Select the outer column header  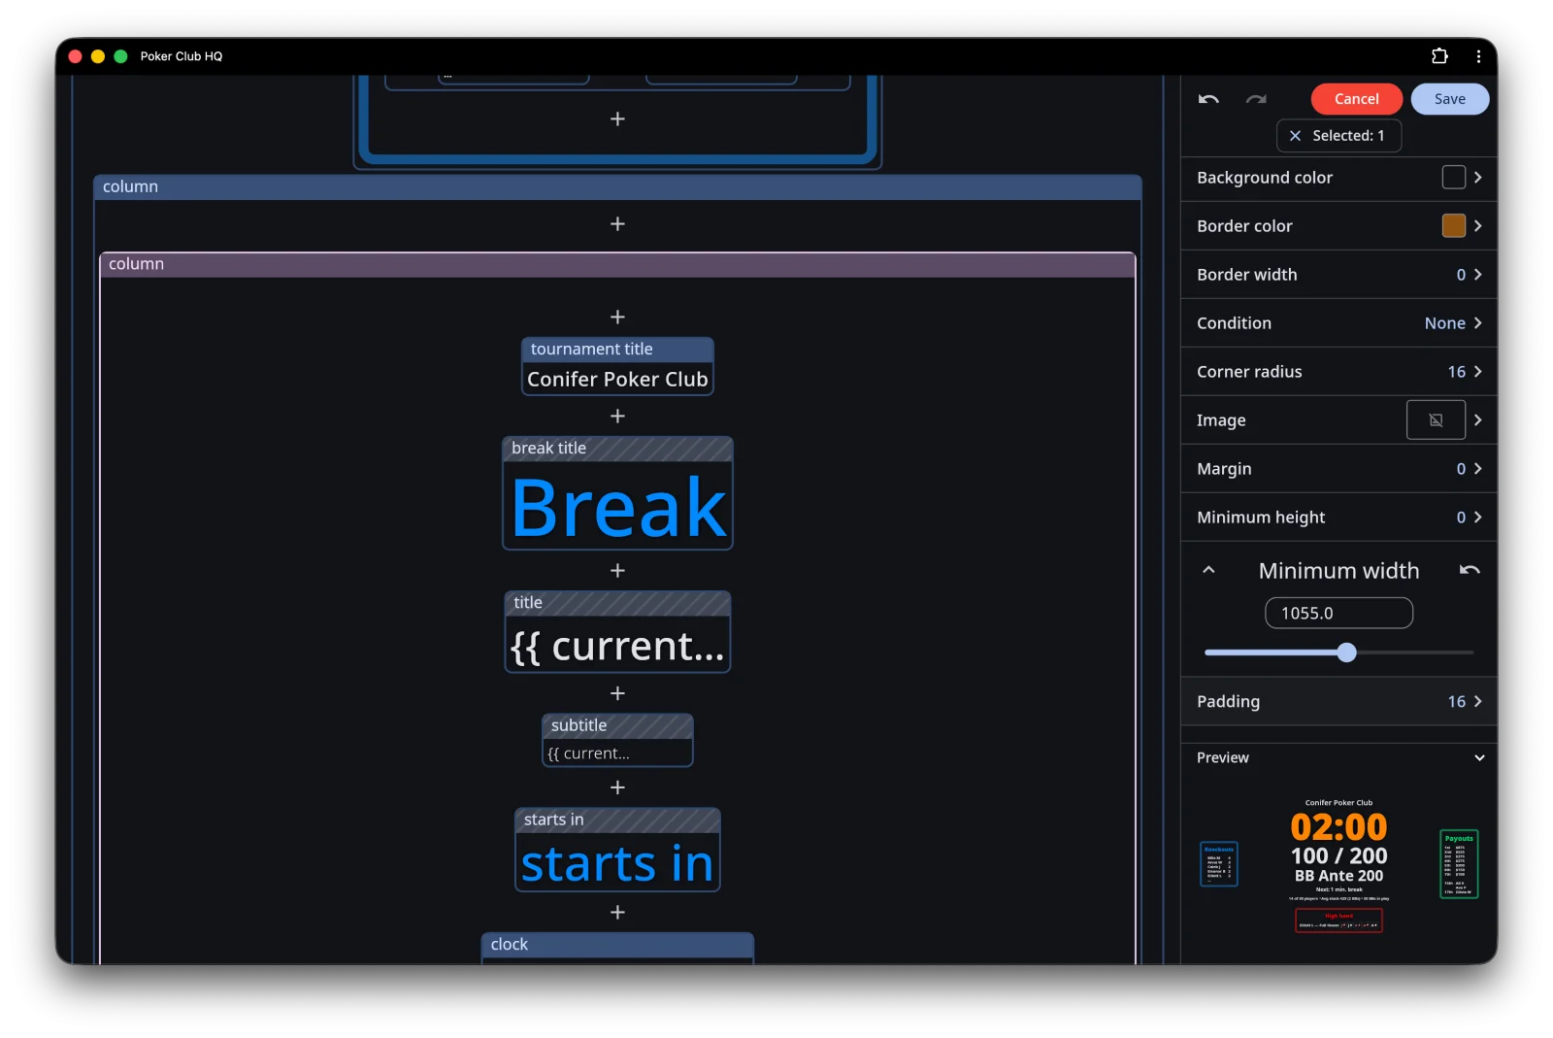coord(617,187)
